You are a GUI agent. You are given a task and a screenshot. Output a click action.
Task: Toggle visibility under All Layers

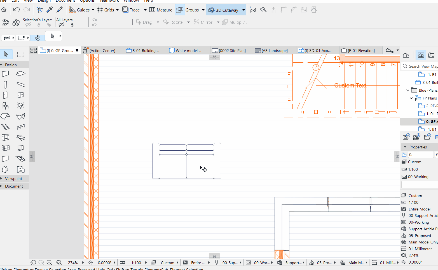[62, 25]
